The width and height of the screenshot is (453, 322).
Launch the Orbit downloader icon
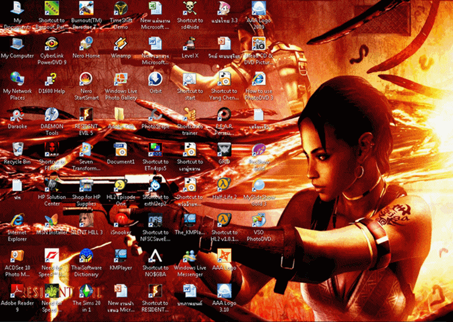click(155, 79)
